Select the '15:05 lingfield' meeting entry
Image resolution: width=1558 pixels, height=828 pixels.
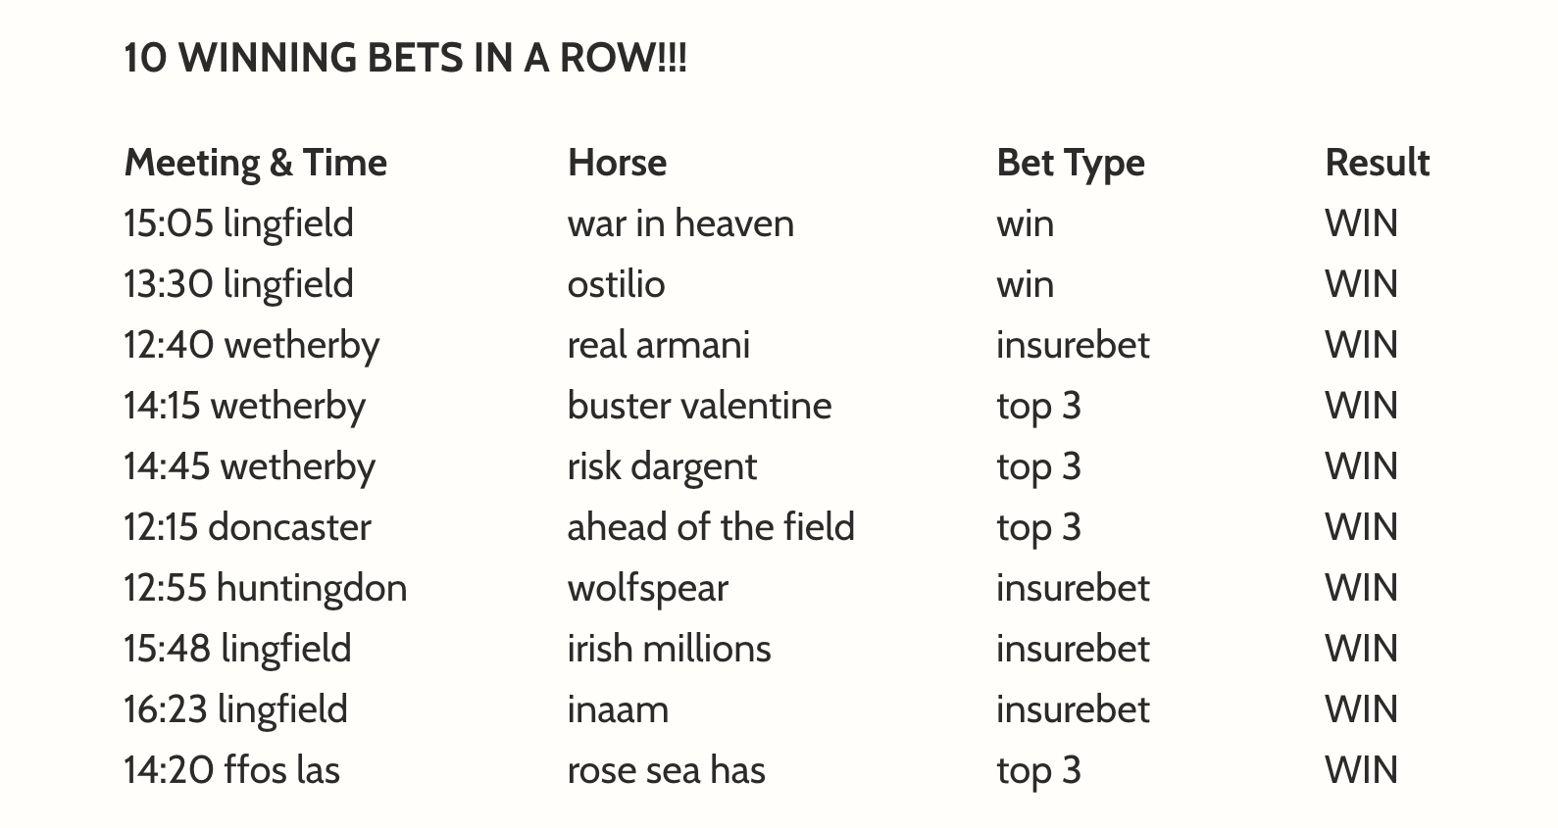(x=238, y=223)
